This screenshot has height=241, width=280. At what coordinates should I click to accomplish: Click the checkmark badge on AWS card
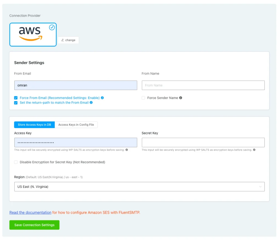(52, 27)
